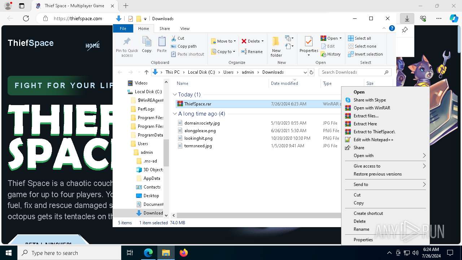462x260 pixels.
Task: Click Select all in the ribbon
Action: 359,38
